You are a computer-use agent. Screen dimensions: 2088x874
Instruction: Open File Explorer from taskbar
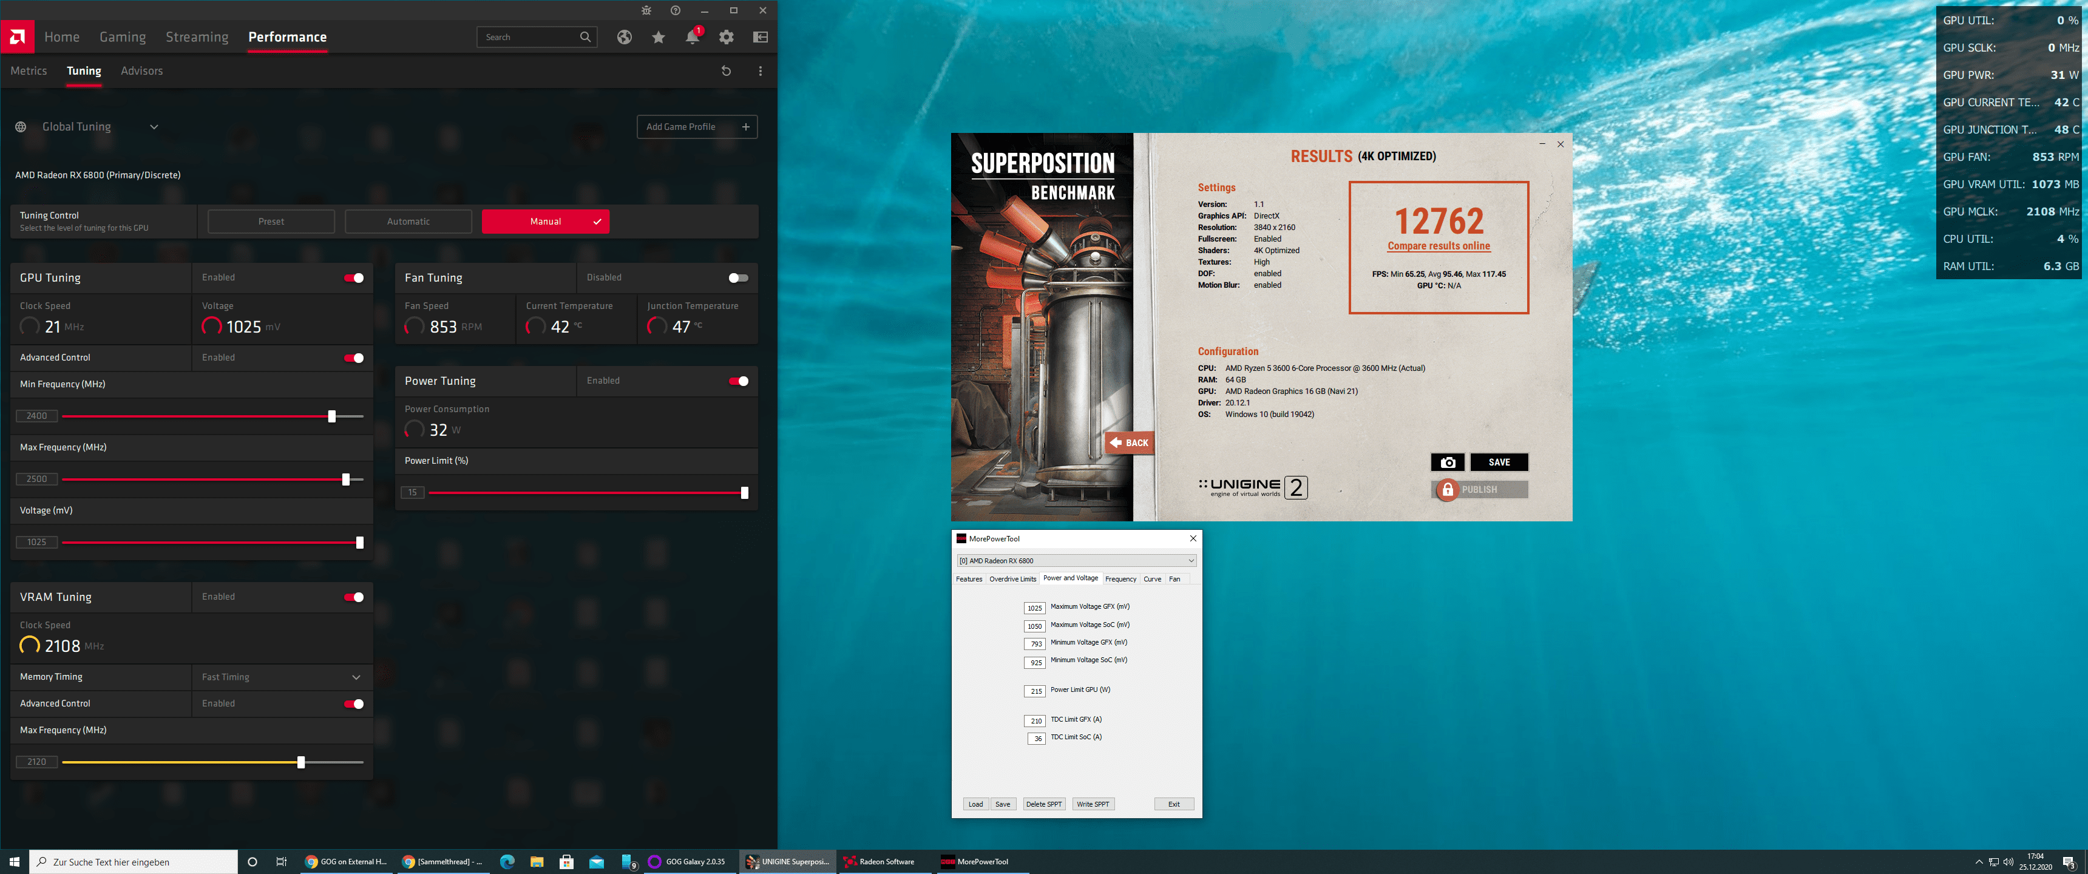[x=537, y=862]
